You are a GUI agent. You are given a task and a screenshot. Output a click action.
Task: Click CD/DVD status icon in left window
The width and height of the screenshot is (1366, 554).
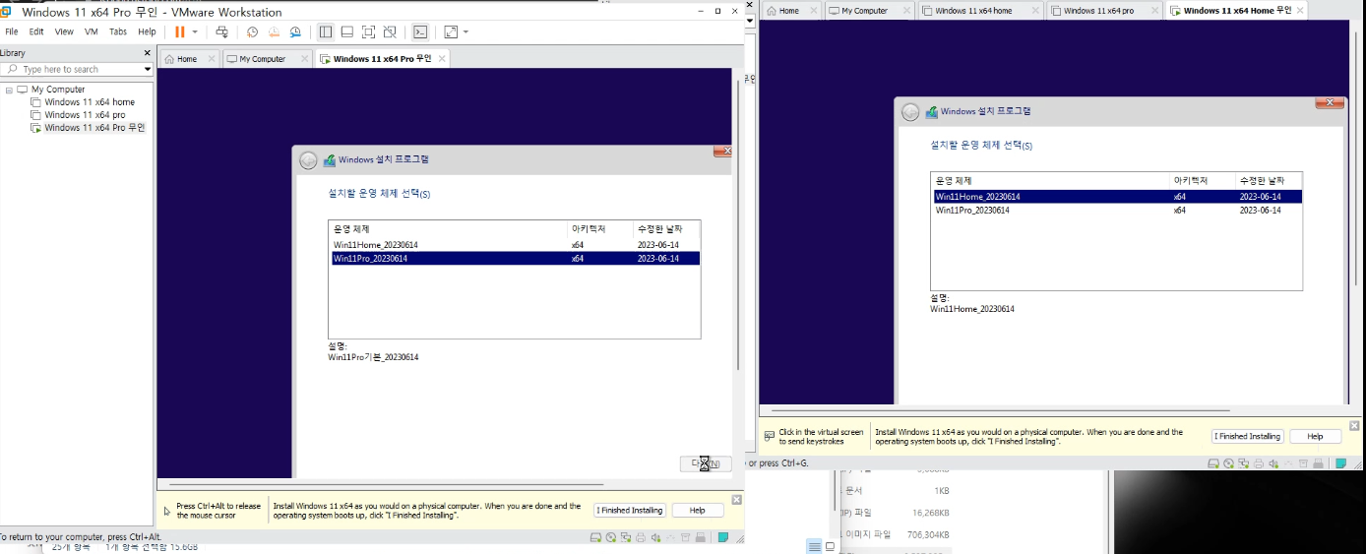610,537
